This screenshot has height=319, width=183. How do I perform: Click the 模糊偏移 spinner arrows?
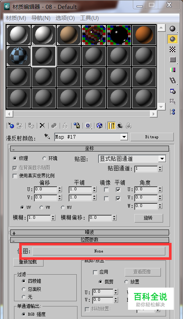(114, 218)
